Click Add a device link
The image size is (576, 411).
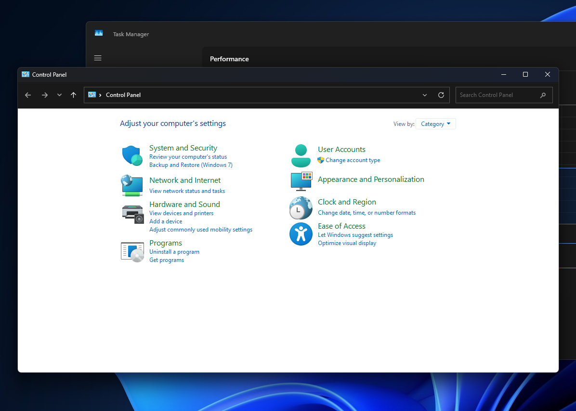pyautogui.click(x=166, y=221)
